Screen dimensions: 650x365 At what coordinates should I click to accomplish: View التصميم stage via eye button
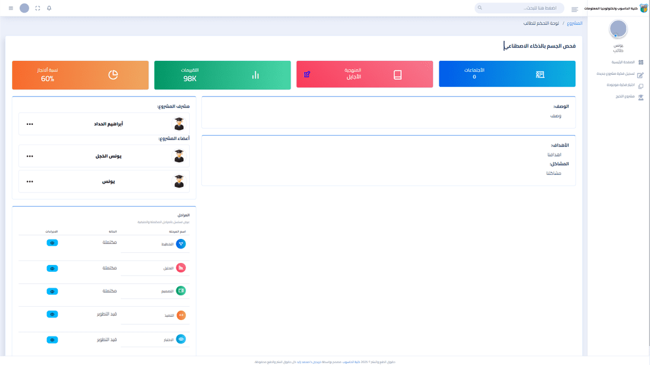[x=52, y=291]
